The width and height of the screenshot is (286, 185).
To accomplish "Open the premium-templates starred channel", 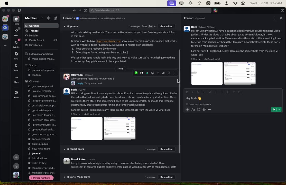I will click(x=41, y=70).
